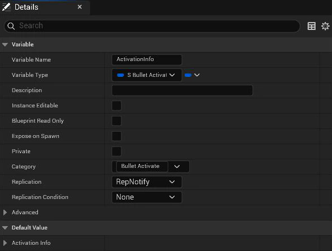This screenshot has width=332, height=251.
Task: Click the Replication label
Action: 27,182
